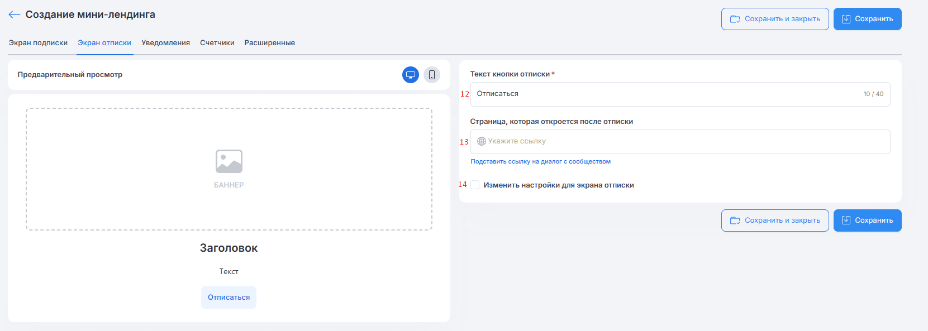Enable Изменить настройки для экрана отписки checkbox
This screenshot has width=928, height=331.
coord(475,185)
